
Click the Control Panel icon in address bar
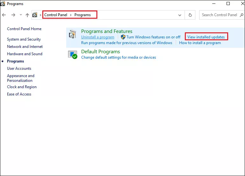tap(35, 15)
